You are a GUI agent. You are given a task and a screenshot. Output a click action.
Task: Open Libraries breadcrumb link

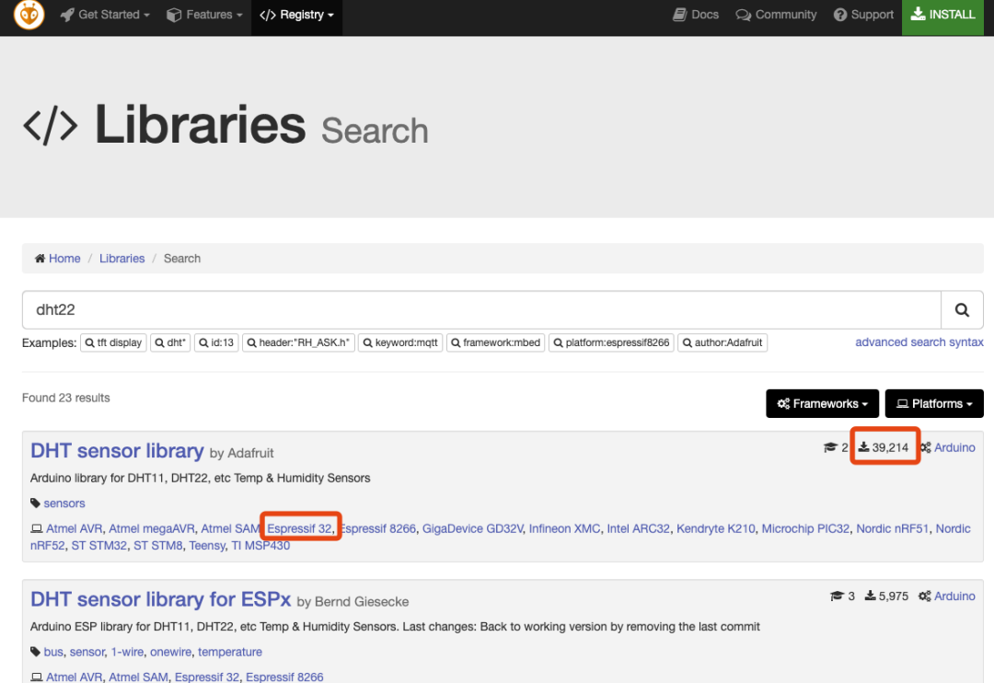point(121,259)
